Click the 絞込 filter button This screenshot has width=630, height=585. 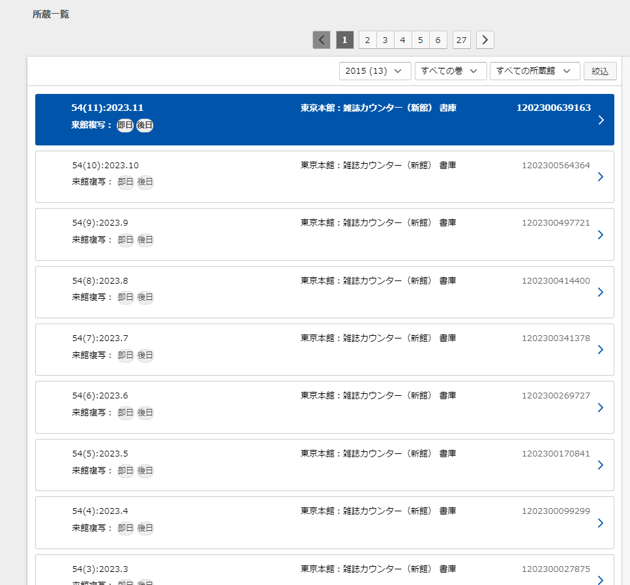tap(600, 71)
